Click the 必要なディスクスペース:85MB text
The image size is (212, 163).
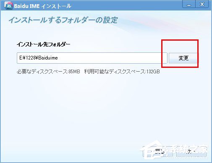click(48, 72)
